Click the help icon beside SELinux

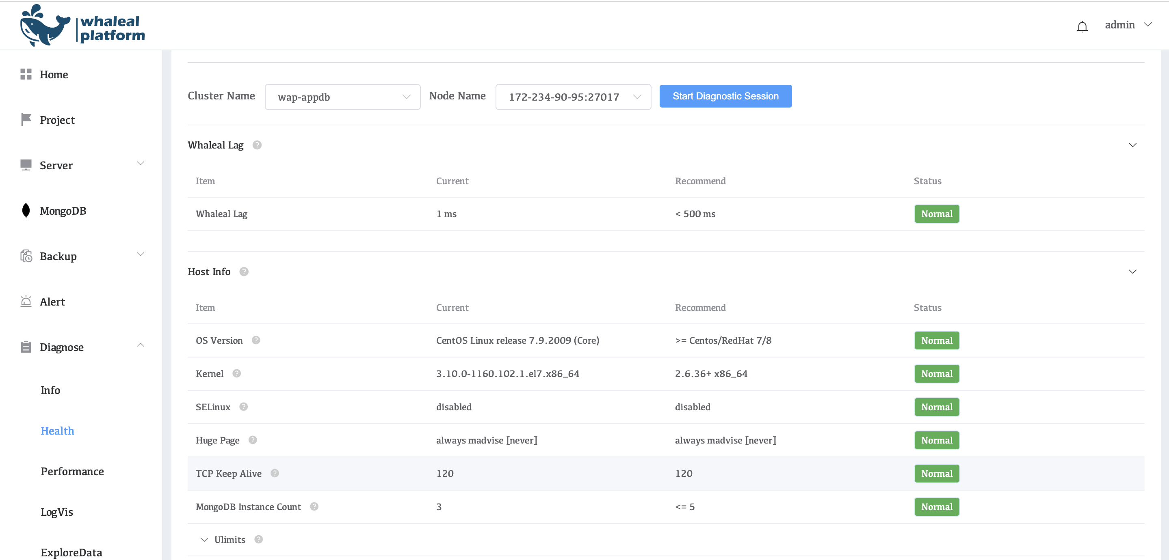coord(243,407)
